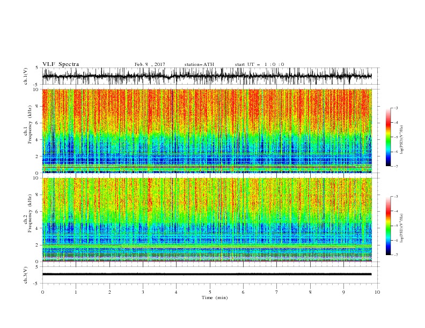
Task: Click the "VLF Spectra" plot title
Action: (61, 64)
